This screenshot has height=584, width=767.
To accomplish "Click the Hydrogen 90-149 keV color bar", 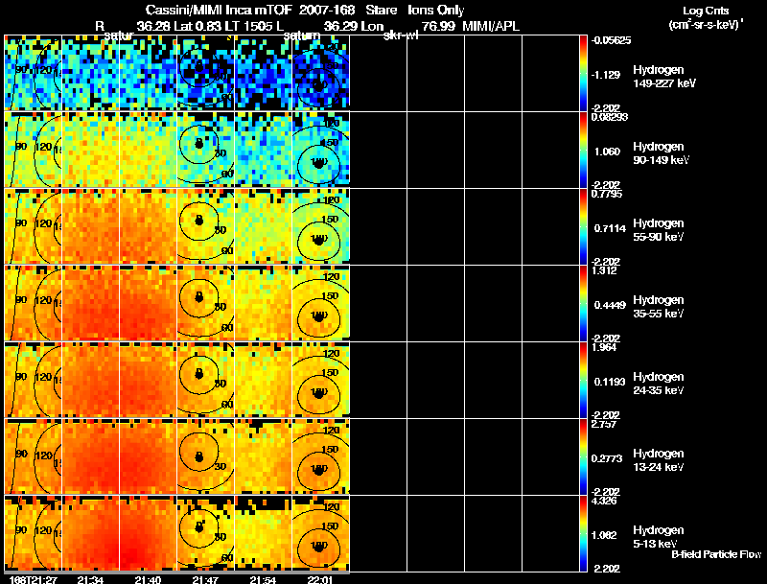I will pyautogui.click(x=583, y=150).
